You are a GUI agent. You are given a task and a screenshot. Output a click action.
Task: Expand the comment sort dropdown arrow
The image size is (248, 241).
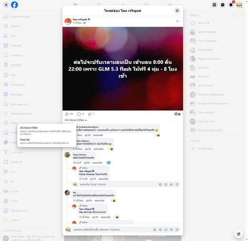tap(86, 120)
